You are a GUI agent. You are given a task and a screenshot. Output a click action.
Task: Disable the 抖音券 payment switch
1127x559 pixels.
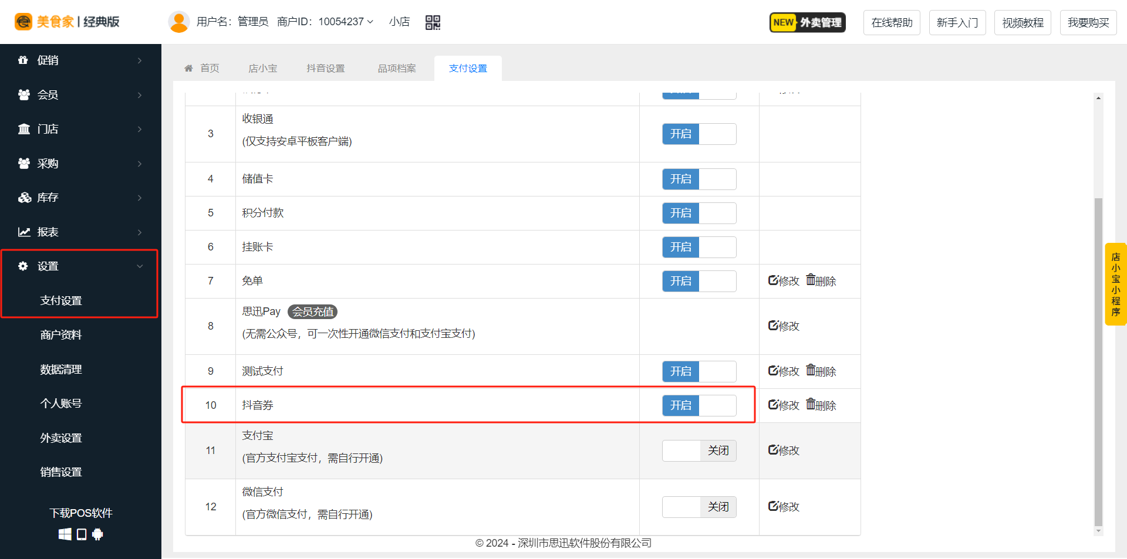pos(699,405)
